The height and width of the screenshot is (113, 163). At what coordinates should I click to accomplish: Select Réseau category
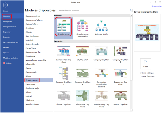28,76
